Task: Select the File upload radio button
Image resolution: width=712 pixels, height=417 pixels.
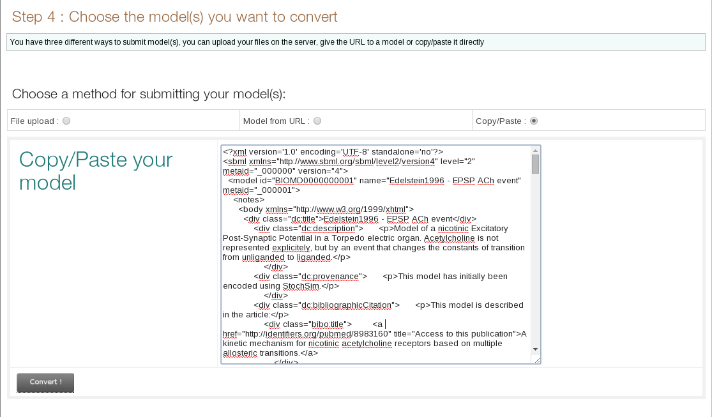Action: point(66,120)
